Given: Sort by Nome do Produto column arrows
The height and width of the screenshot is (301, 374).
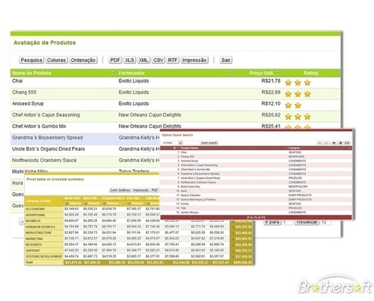Looking at the screenshot, I should (x=112, y=73).
